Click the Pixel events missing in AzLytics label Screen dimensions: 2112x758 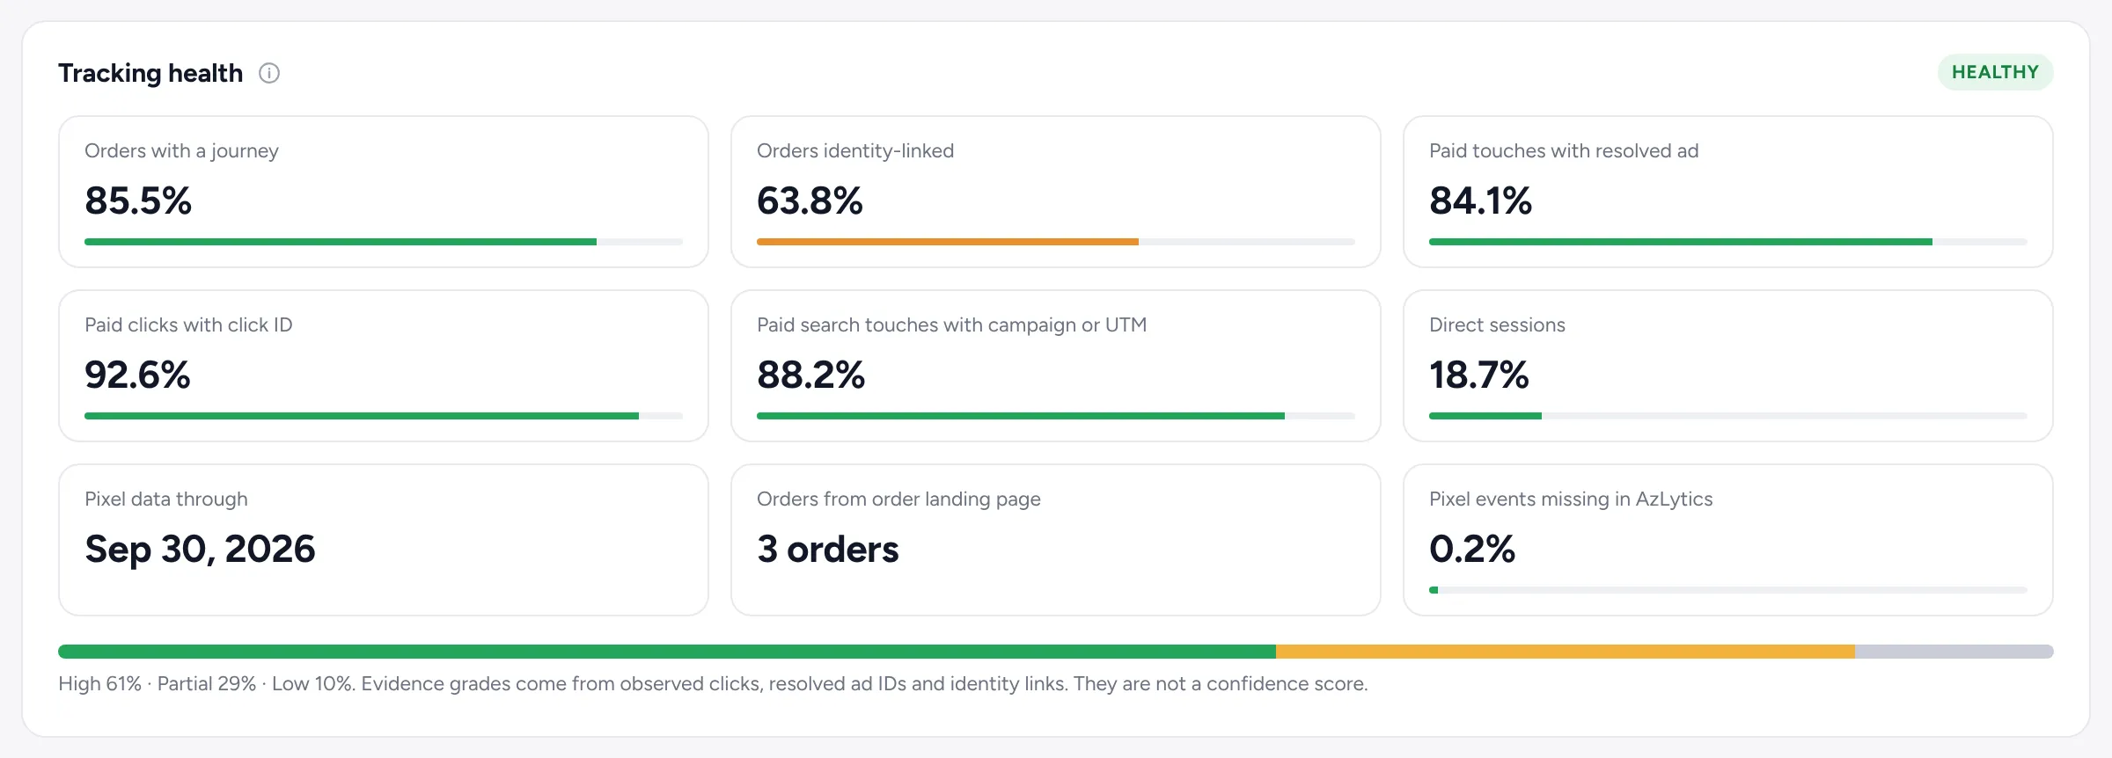coord(1571,499)
